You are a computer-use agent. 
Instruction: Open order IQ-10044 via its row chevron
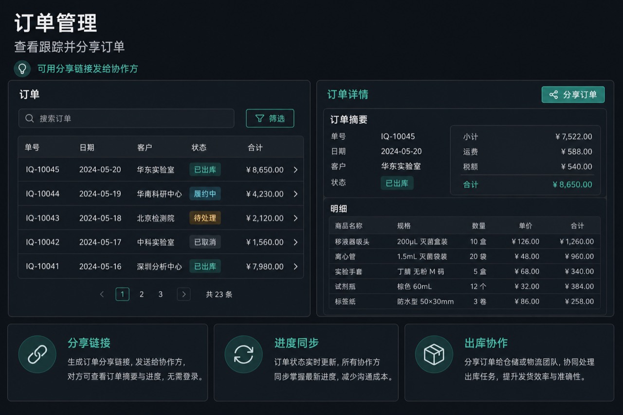click(295, 194)
